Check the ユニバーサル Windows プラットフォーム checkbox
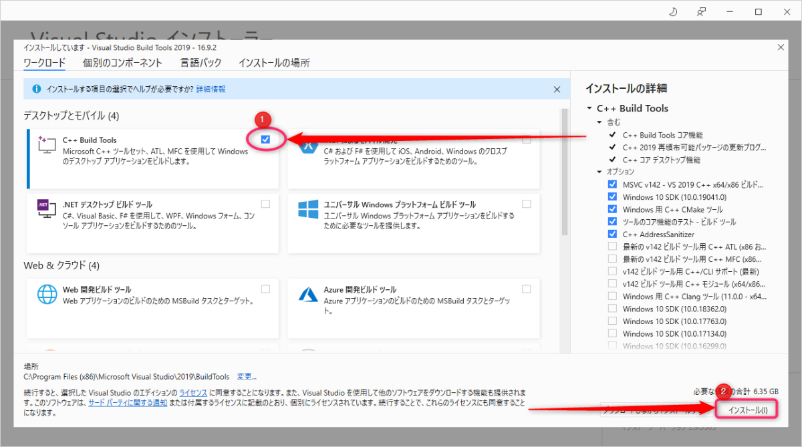Image resolution: width=802 pixels, height=447 pixels. coord(527,204)
